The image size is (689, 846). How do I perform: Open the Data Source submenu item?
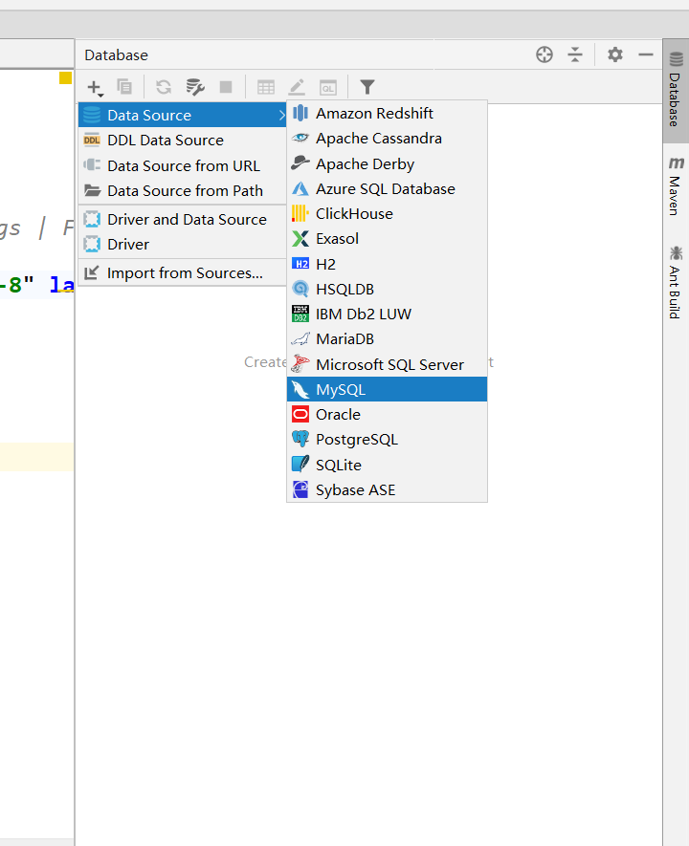(183, 115)
